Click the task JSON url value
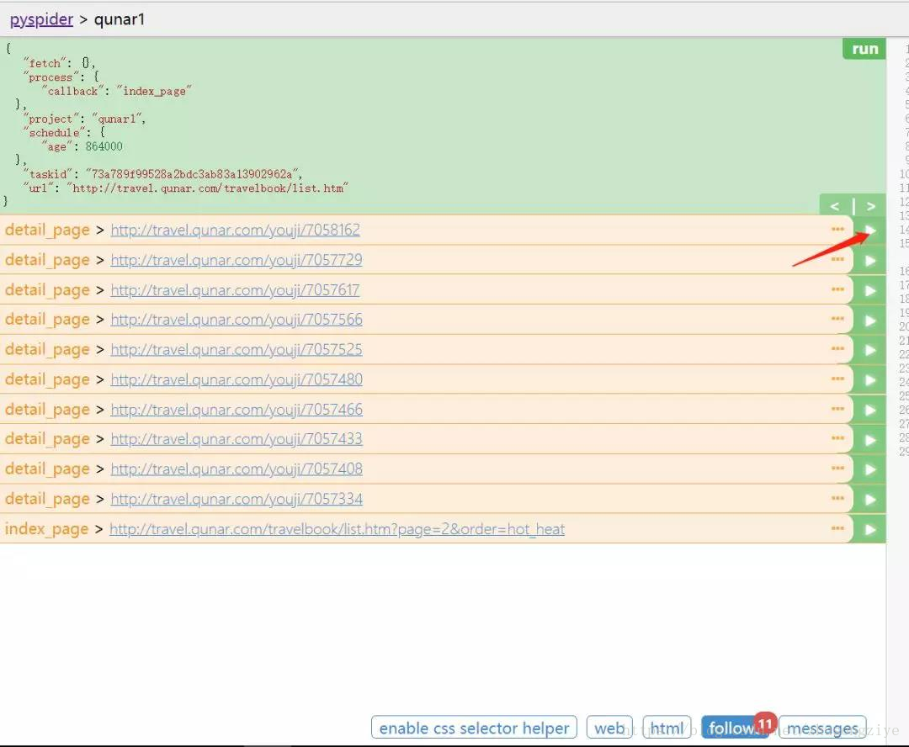This screenshot has width=909, height=747. click(208, 188)
